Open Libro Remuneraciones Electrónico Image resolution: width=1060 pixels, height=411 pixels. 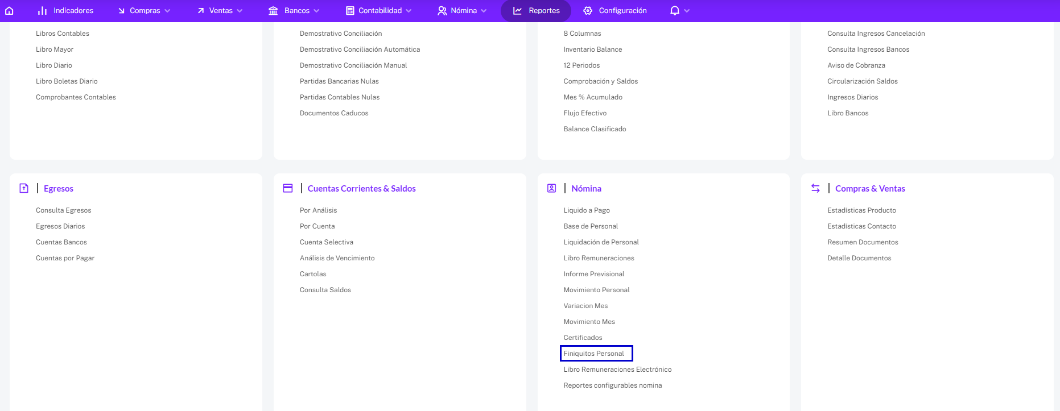click(617, 370)
